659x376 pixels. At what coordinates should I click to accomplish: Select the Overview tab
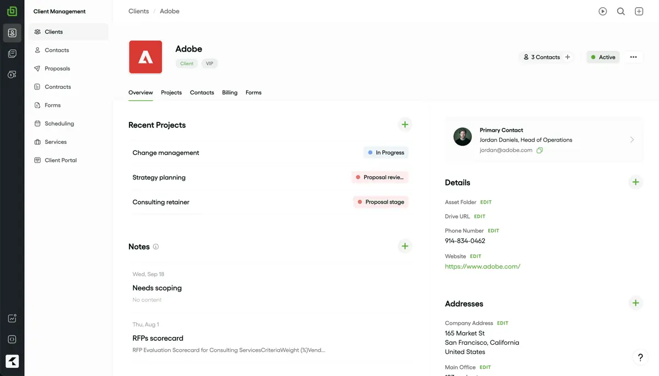point(141,93)
